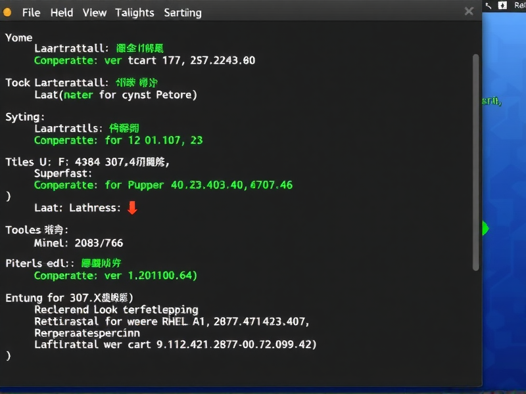The image size is (526, 394).
Task: Click the green arrow on the right window edge
Action: click(483, 228)
